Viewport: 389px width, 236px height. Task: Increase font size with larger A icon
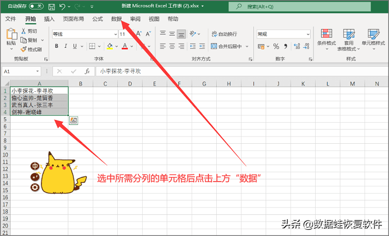[x=139, y=34]
